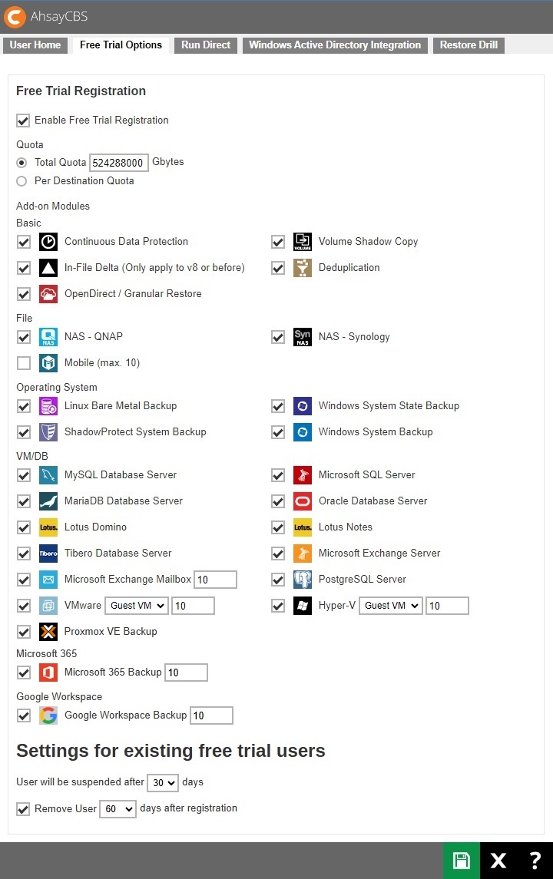Cancel changes with the X button
Viewport: 553px width, 879px height.
tap(498, 861)
